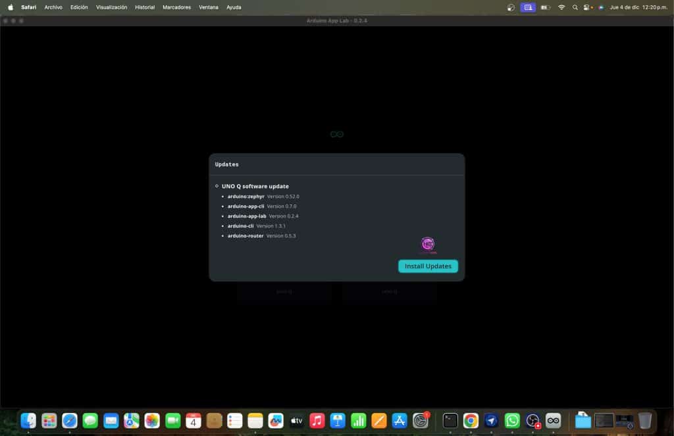Select the arduino-app-lab Version 0.2.4 entry
Image resolution: width=674 pixels, height=436 pixels.
(263, 216)
